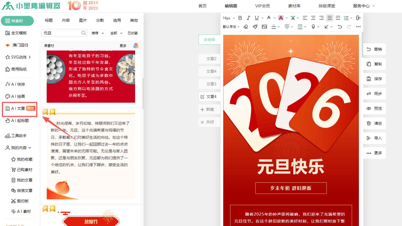Click the insert image icon in the toolbar
The image size is (402, 226).
pyautogui.click(x=264, y=27)
